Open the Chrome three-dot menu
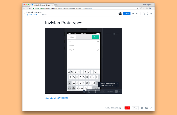This screenshot has height=115, width=177. click(x=153, y=8)
